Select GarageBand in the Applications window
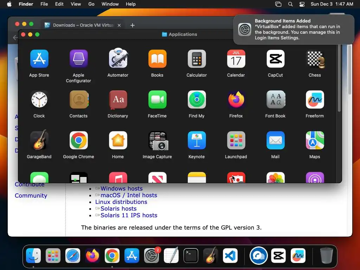The height and width of the screenshot is (270, 360). (39, 140)
